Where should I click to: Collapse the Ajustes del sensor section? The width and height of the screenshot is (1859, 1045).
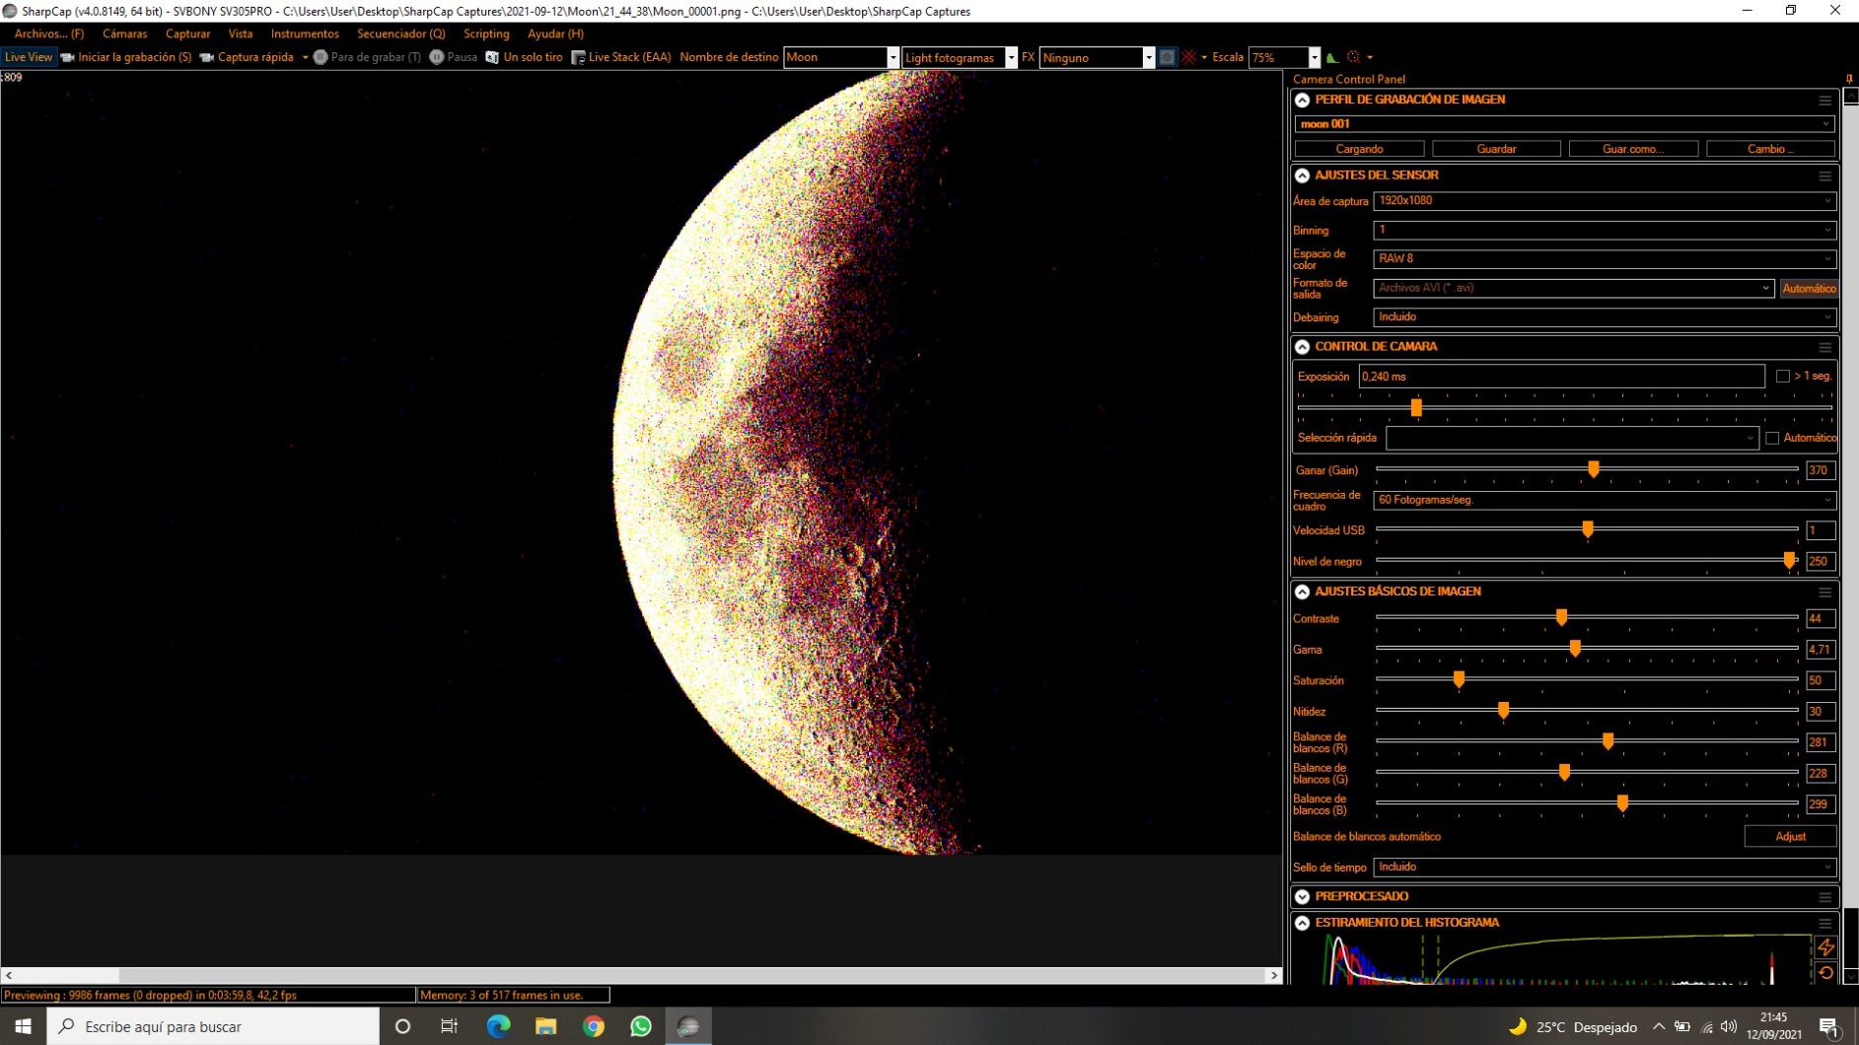(1302, 175)
